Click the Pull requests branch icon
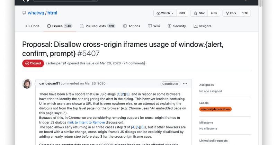 point(82,26)
